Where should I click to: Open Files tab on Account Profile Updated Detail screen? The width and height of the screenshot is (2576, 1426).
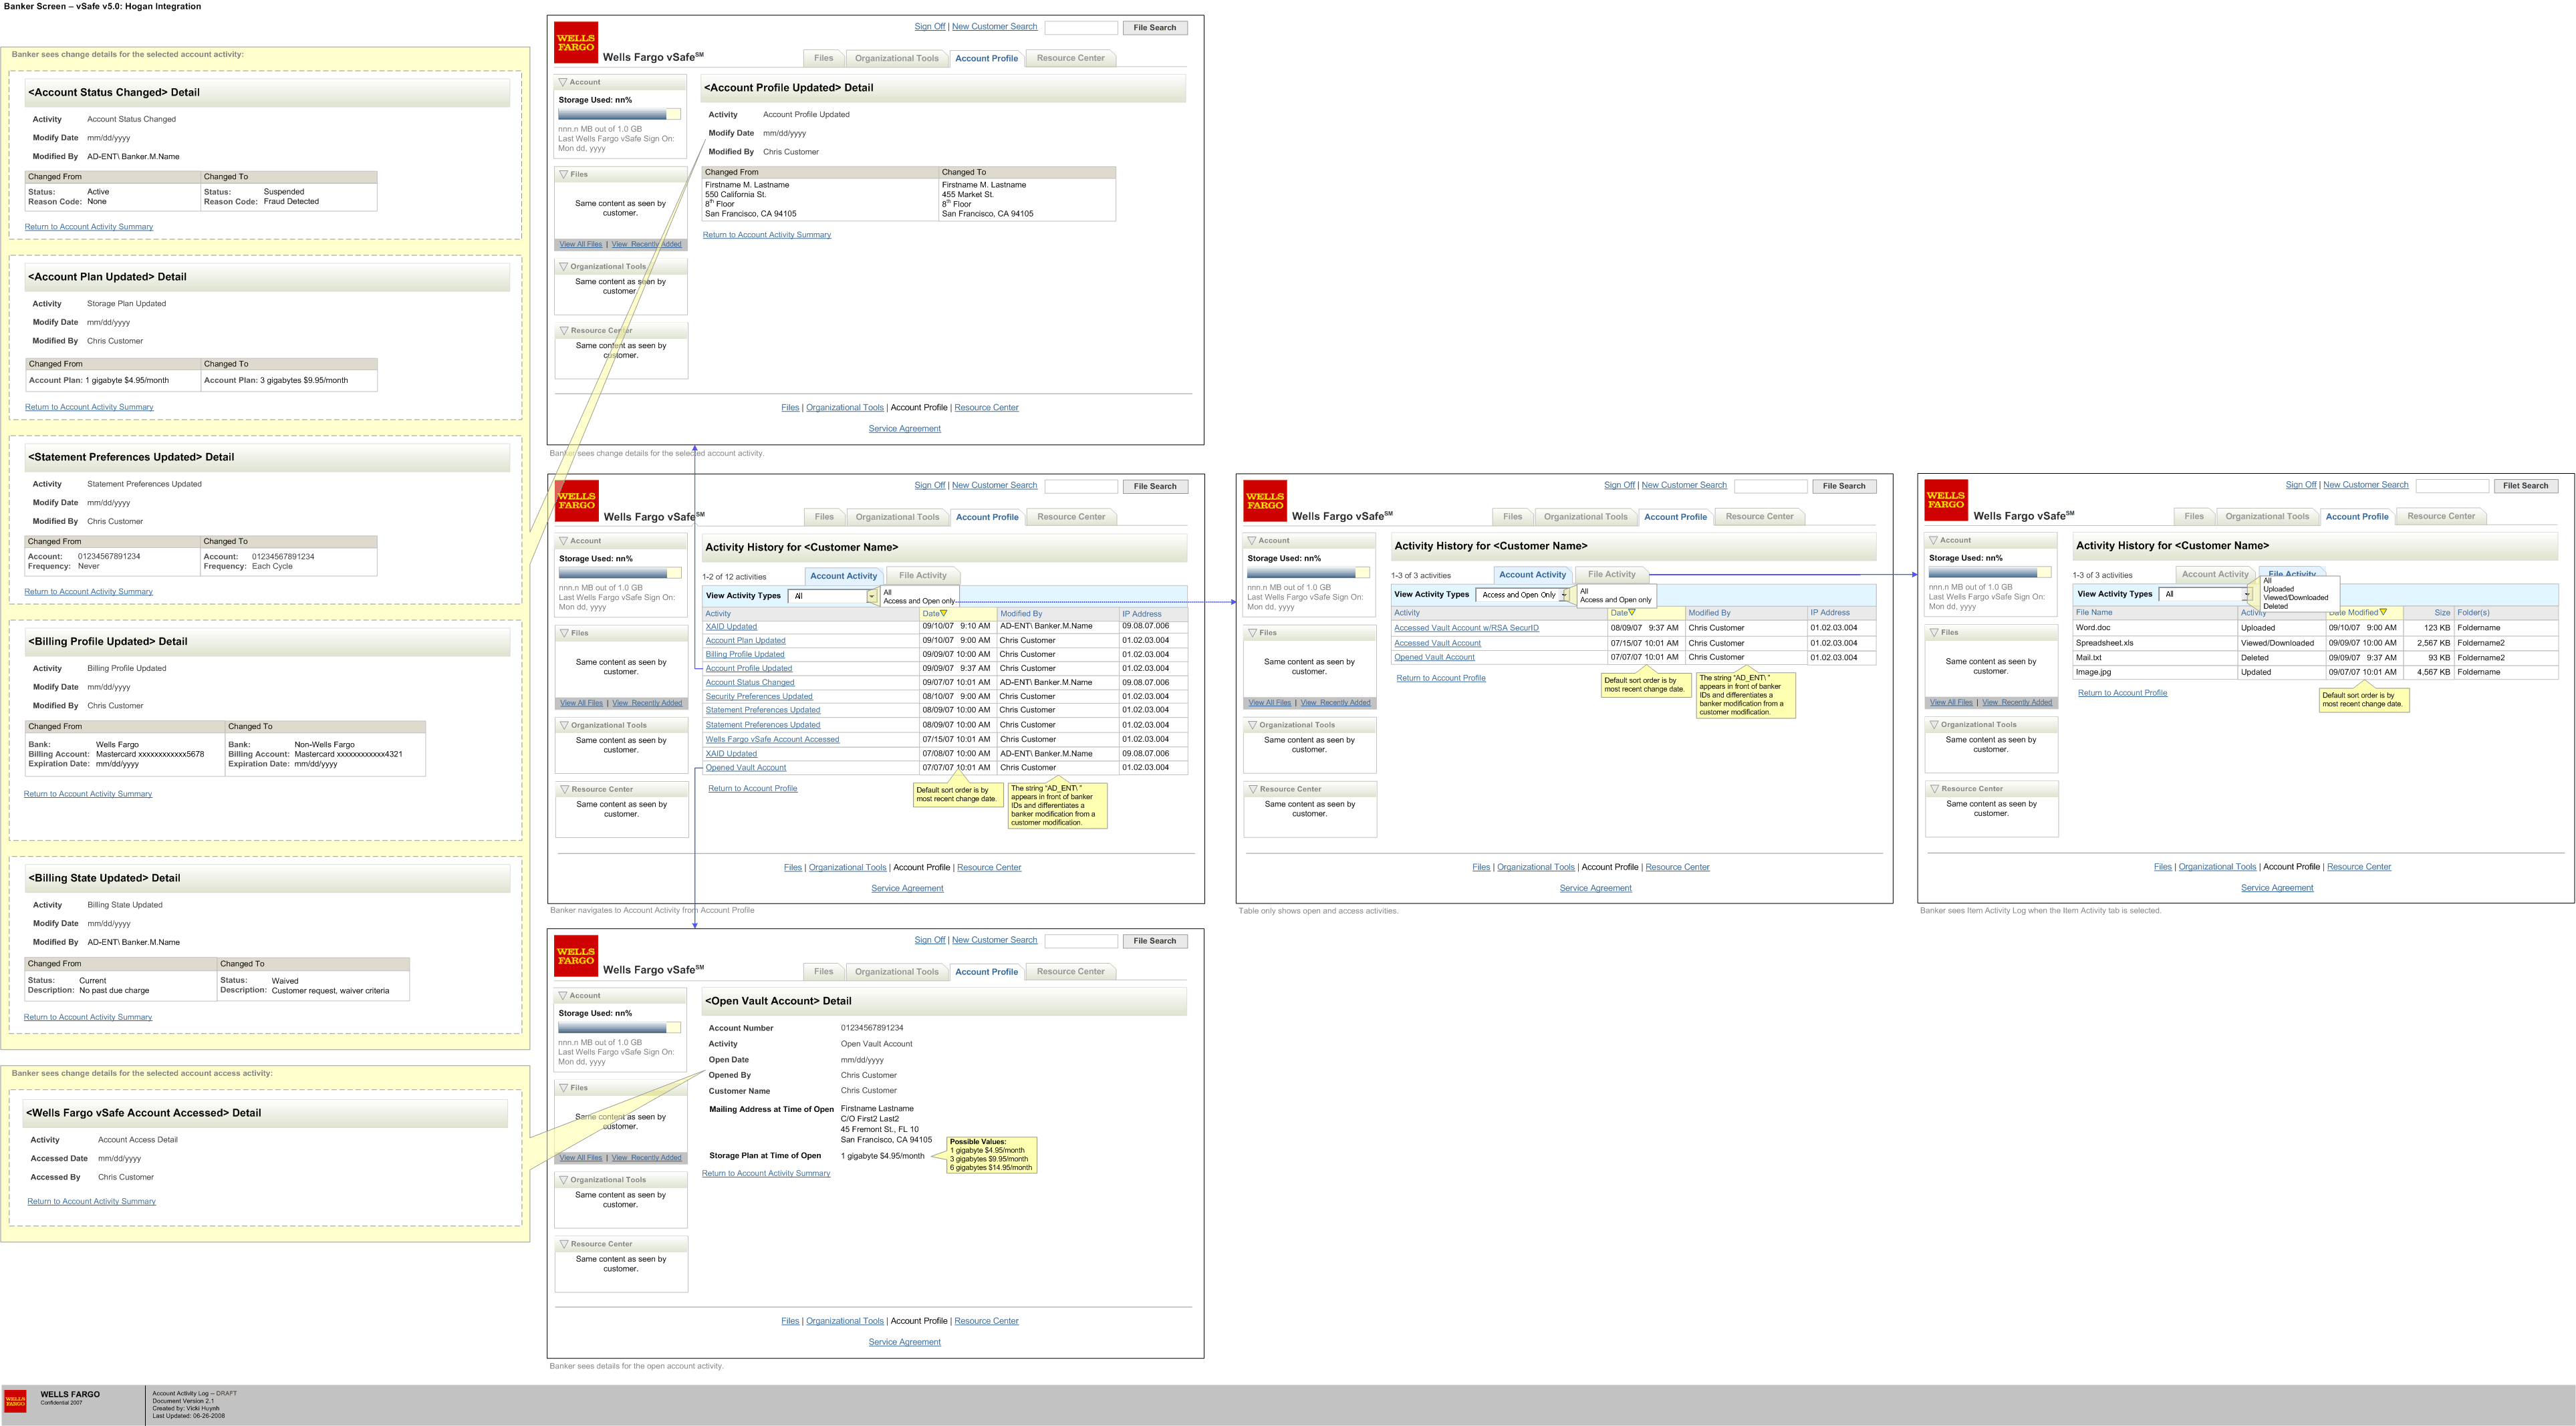[823, 58]
